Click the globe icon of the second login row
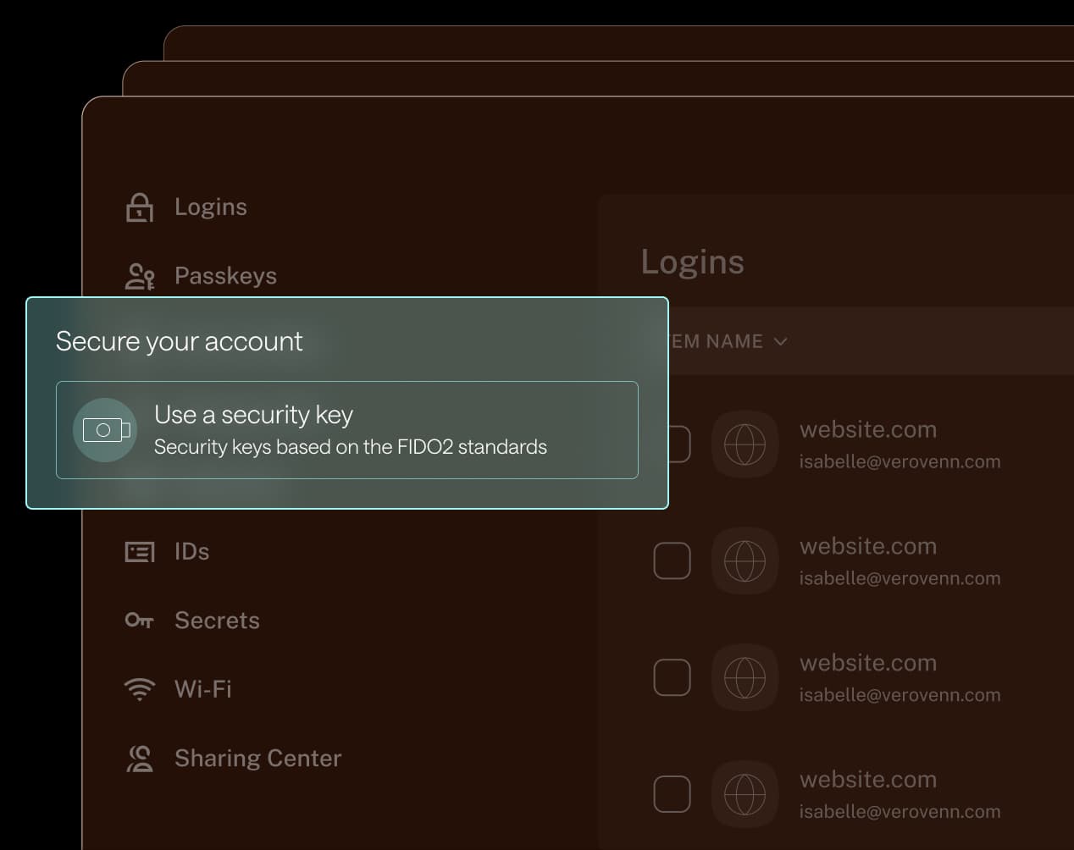The width and height of the screenshot is (1074, 850). coord(745,561)
